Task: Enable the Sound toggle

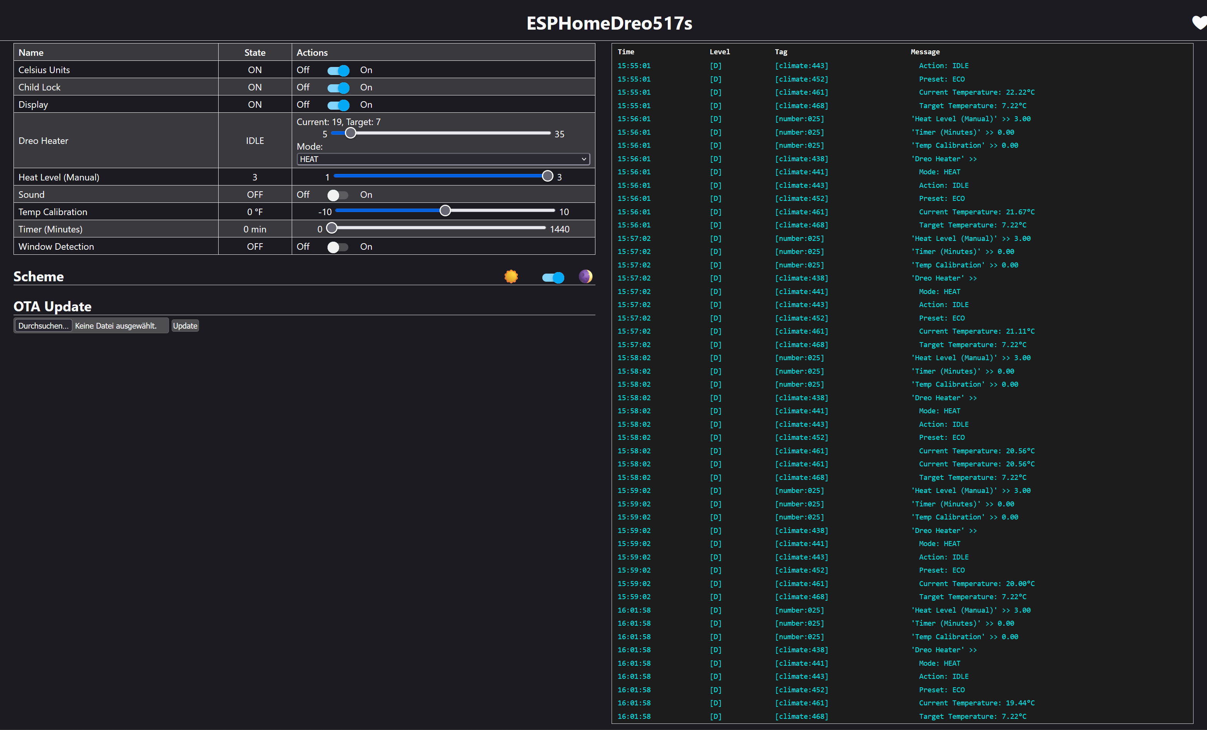Action: (x=338, y=195)
